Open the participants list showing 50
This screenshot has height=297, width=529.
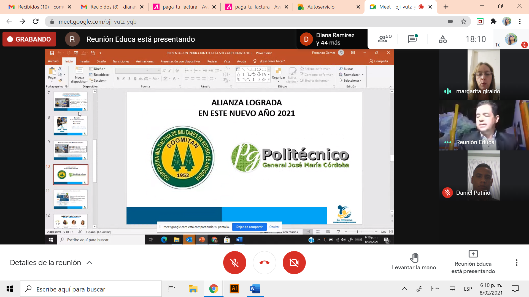point(385,39)
